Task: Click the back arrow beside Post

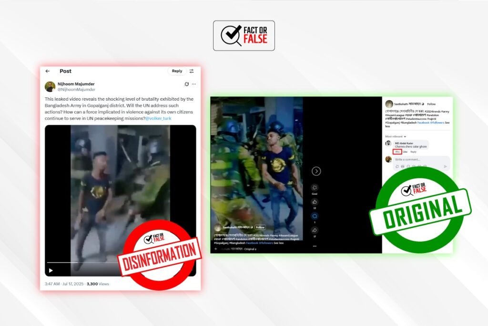Action: click(48, 71)
